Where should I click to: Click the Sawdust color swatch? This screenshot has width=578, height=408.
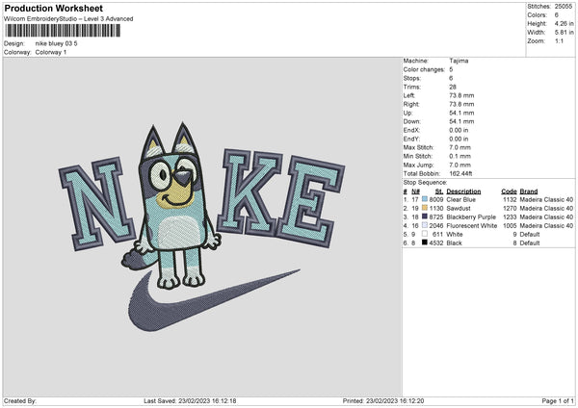(425, 208)
